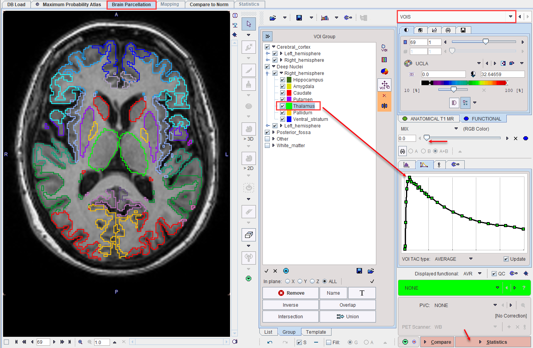Viewport: 533px width, 348px height.
Task: Click the Statistics button
Action: (493, 342)
